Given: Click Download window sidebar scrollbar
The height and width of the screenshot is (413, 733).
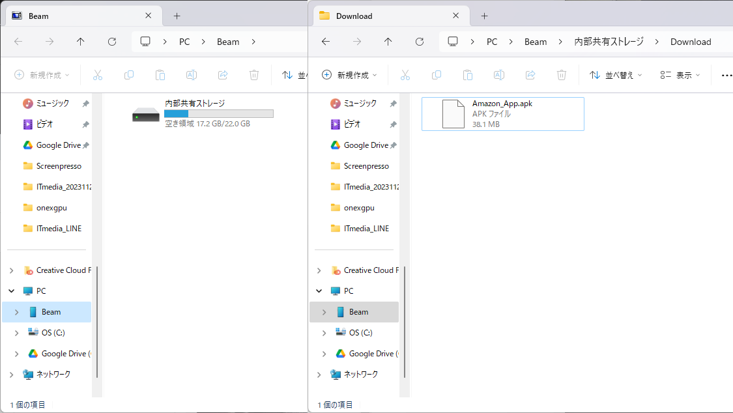Looking at the screenshot, I should [x=405, y=322].
